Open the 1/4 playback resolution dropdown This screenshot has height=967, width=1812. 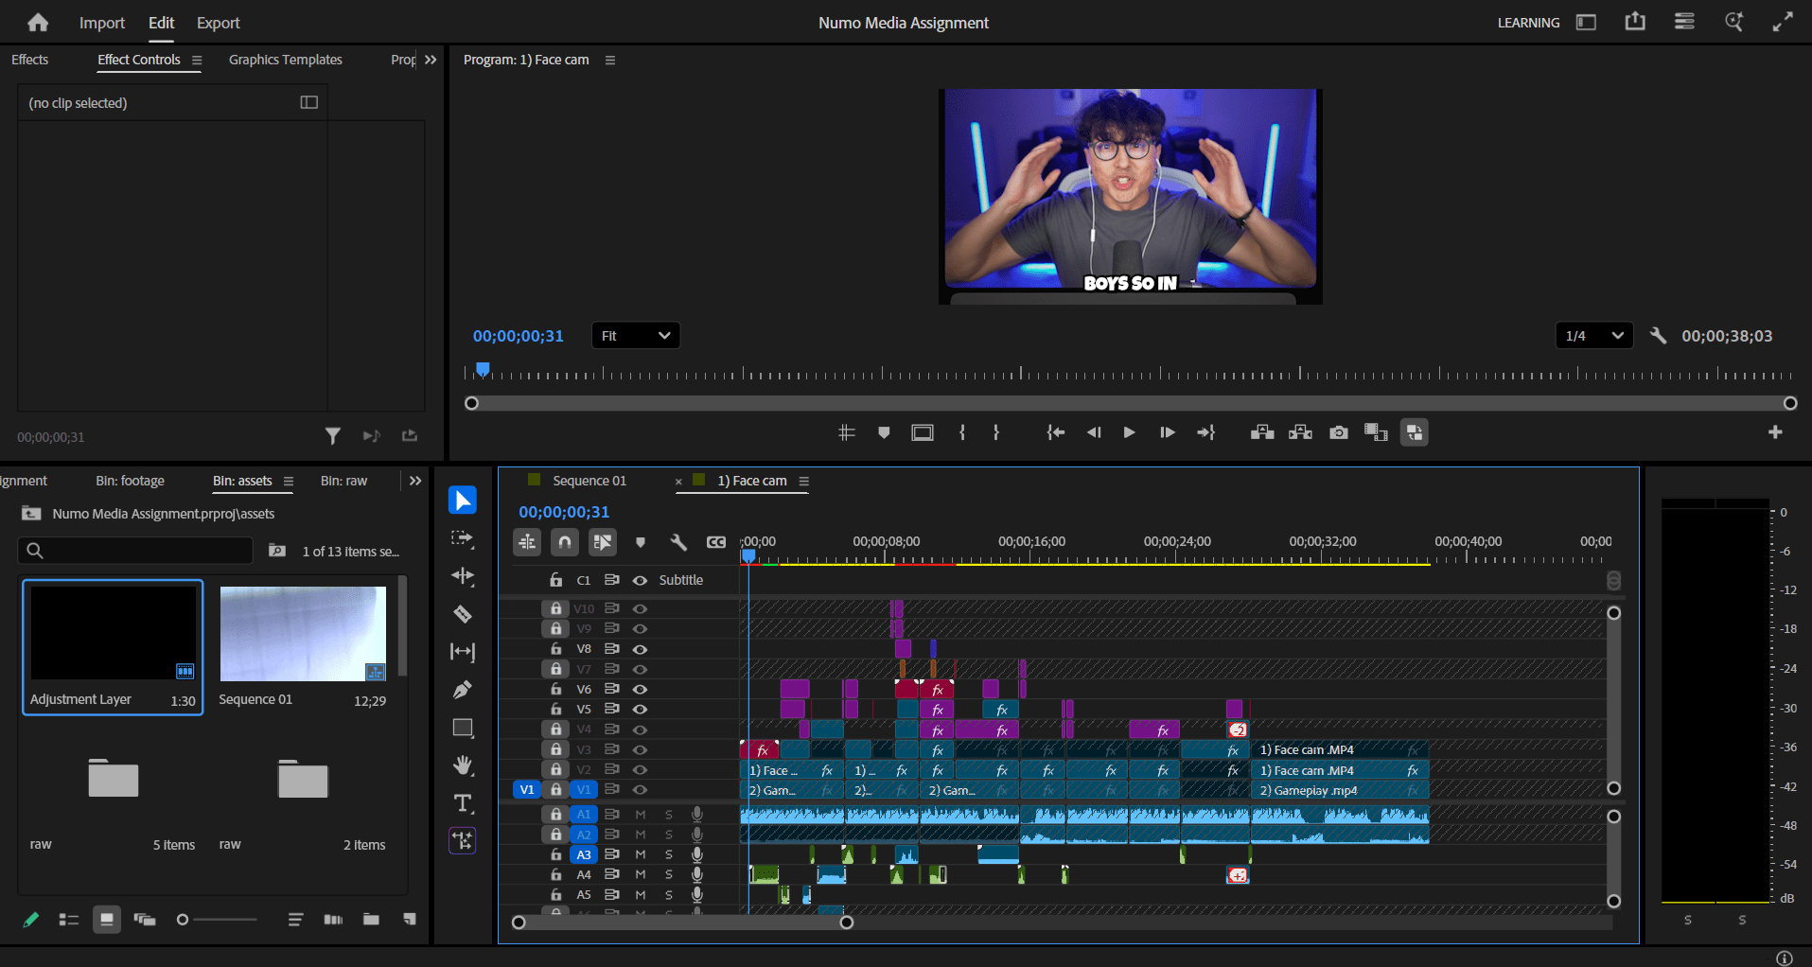point(1593,336)
